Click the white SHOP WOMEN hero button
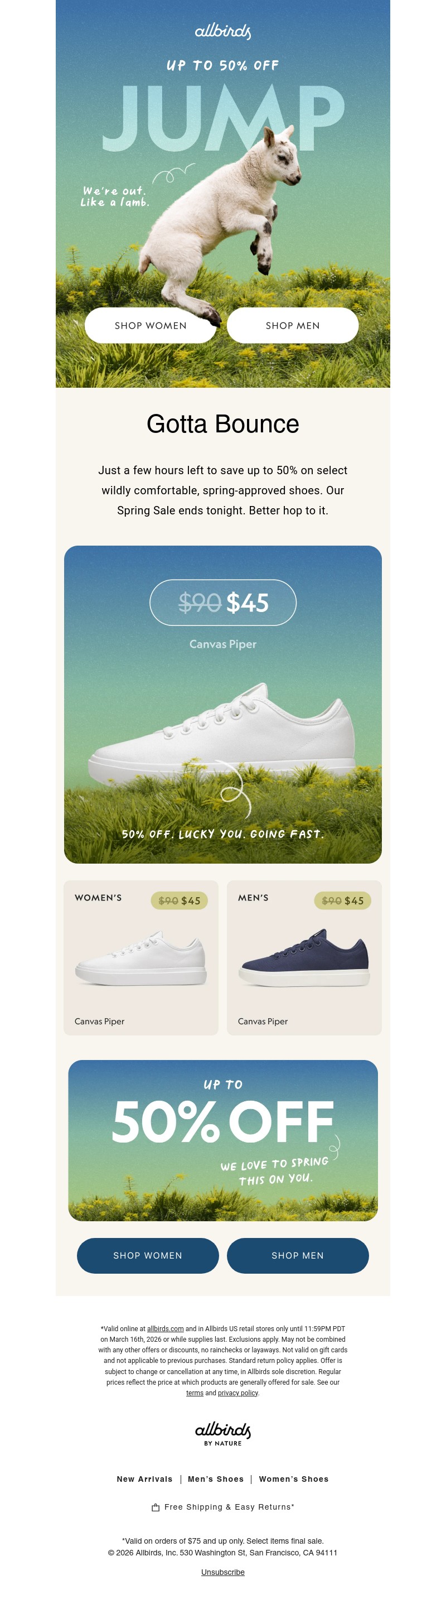446x1614 pixels. click(x=151, y=325)
